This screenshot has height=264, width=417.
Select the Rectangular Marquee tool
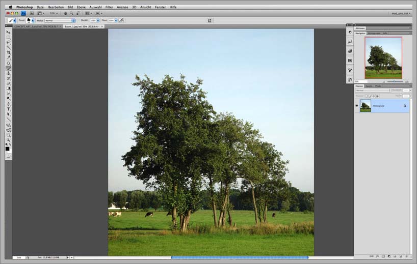[x=9, y=38]
